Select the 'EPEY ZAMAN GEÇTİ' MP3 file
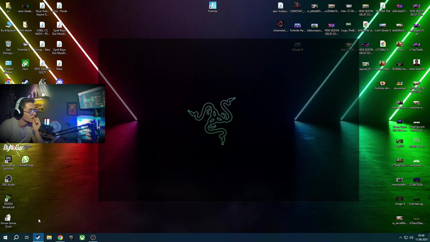Viewport: 430px width, 242px height. (x=42, y=67)
